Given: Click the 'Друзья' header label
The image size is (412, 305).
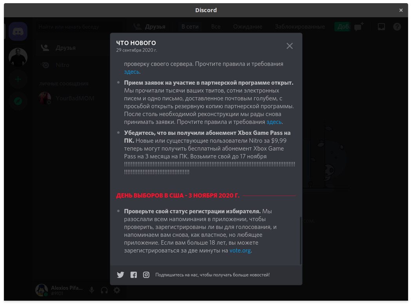Looking at the screenshot, I should click(x=155, y=27).
